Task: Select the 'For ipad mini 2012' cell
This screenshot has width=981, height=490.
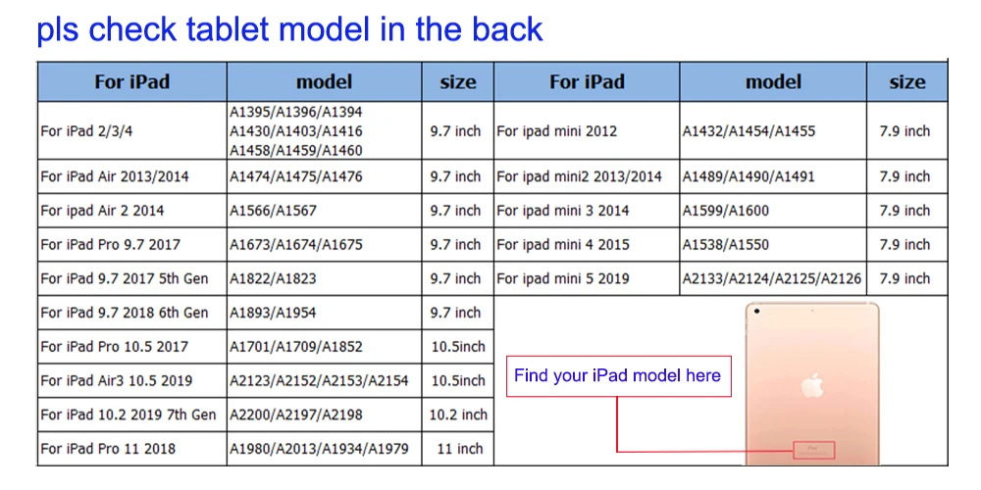Action: coord(587,130)
